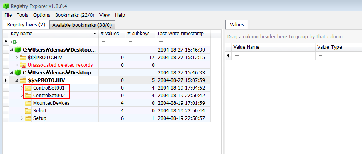
Task: Select ControlSet001 key name
Action: tap(49, 88)
